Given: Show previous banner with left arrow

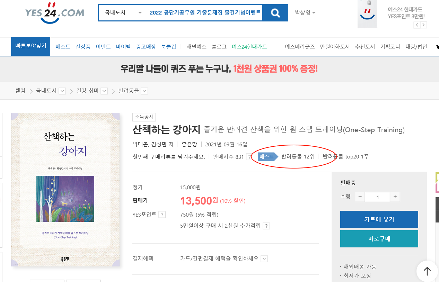Looking at the screenshot, I should pos(417,25).
